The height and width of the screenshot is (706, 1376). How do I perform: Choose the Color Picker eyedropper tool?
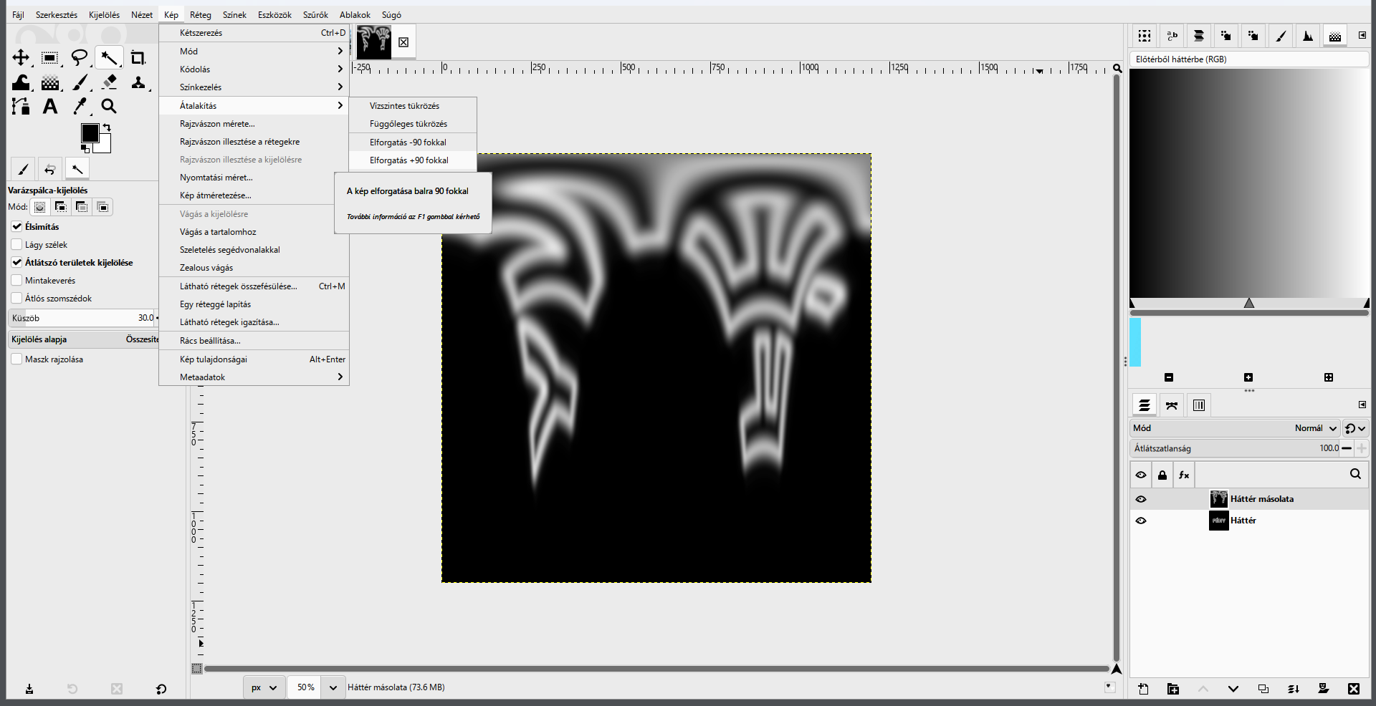tap(80, 107)
